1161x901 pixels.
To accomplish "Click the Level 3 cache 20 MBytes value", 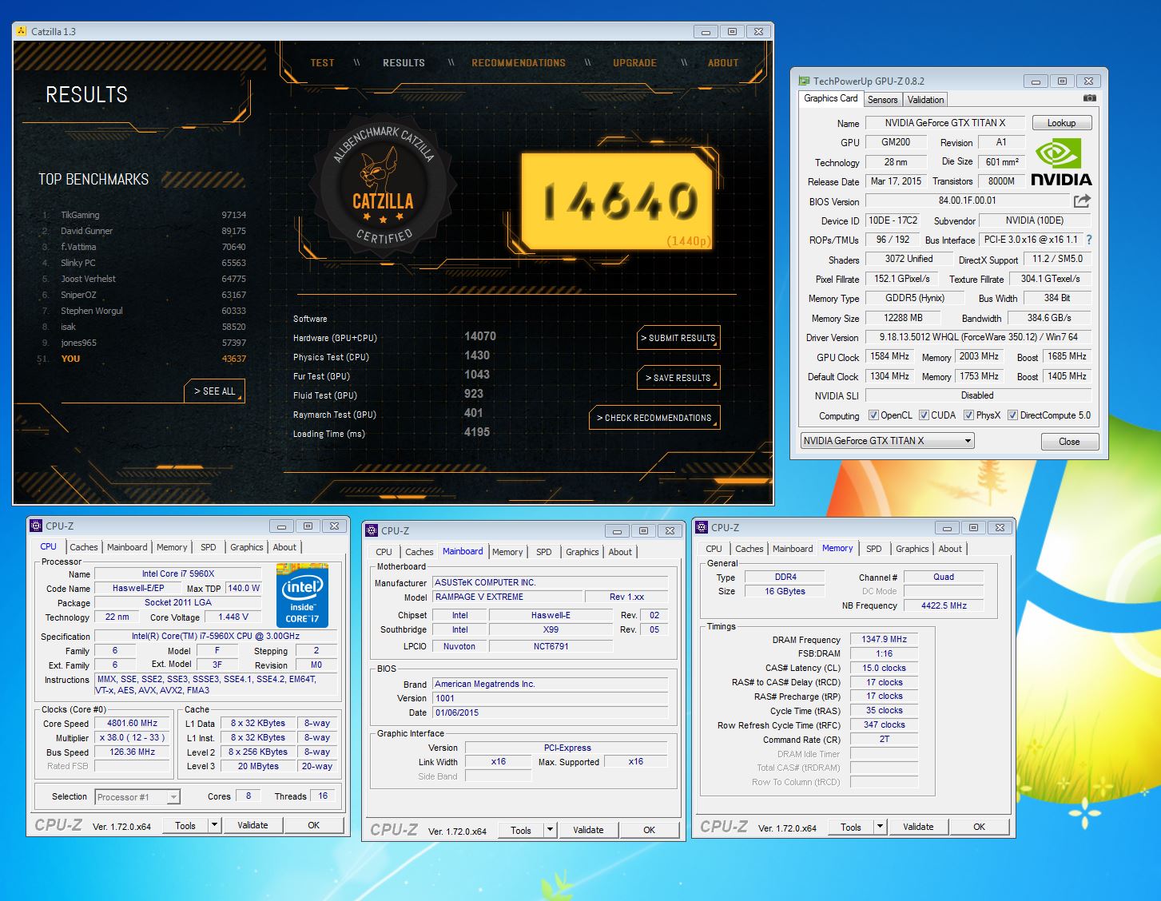I will (258, 767).
